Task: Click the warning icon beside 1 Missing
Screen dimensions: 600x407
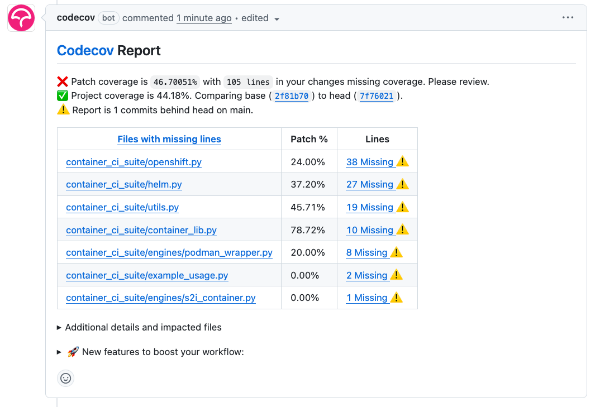Action: click(396, 298)
